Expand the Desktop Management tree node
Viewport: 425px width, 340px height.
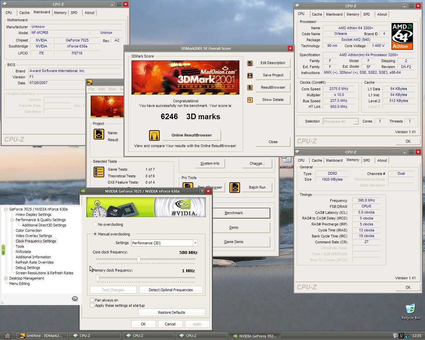pyautogui.click(x=6, y=278)
